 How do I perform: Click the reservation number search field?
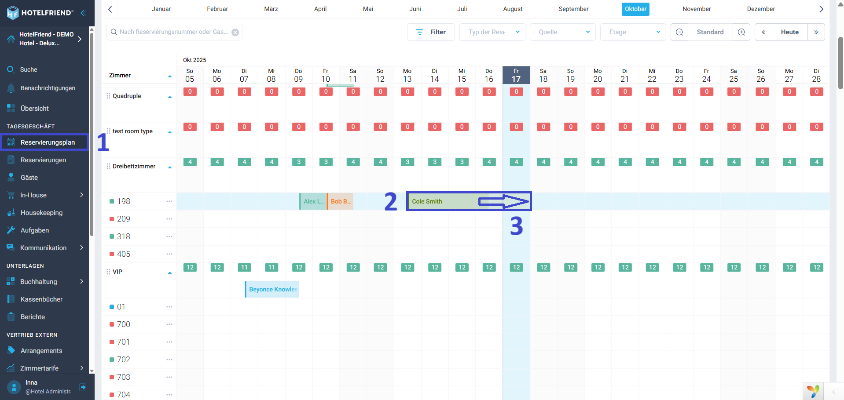173,32
